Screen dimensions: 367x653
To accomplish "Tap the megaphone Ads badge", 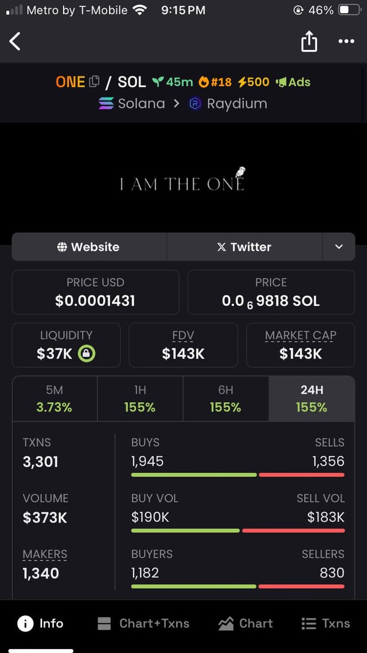I will [x=293, y=82].
